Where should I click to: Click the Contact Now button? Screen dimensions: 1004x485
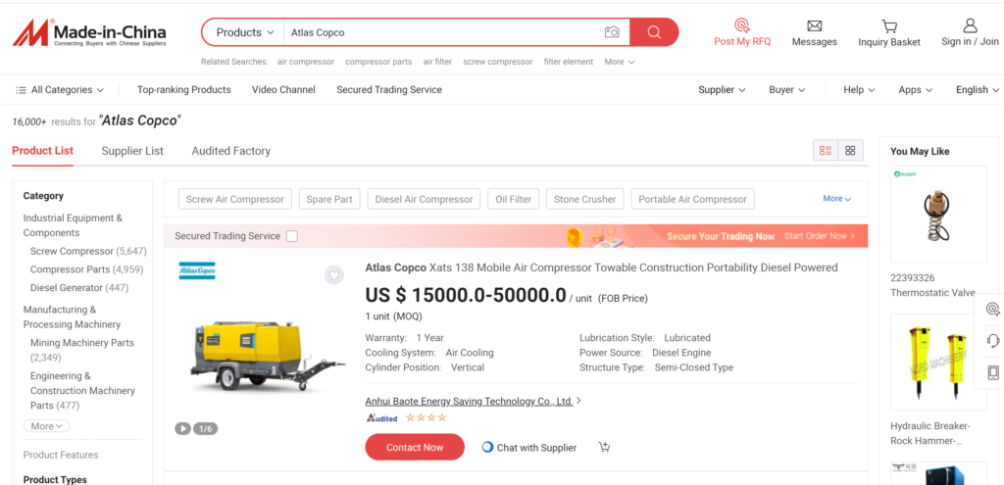[x=415, y=447]
